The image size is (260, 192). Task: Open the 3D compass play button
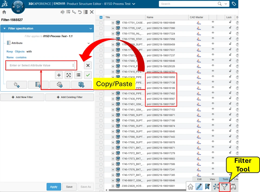coord(18,7)
